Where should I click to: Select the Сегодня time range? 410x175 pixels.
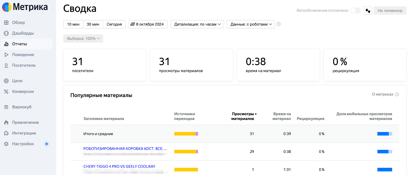pos(114,24)
